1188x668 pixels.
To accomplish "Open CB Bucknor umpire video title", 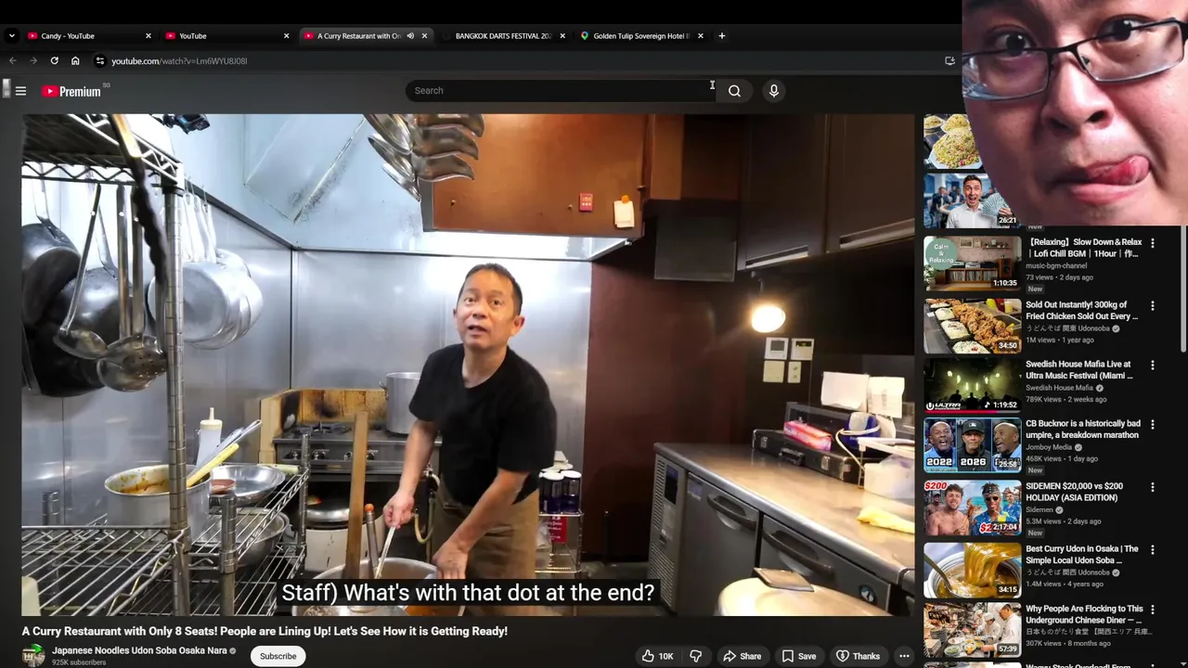I will (1083, 430).
